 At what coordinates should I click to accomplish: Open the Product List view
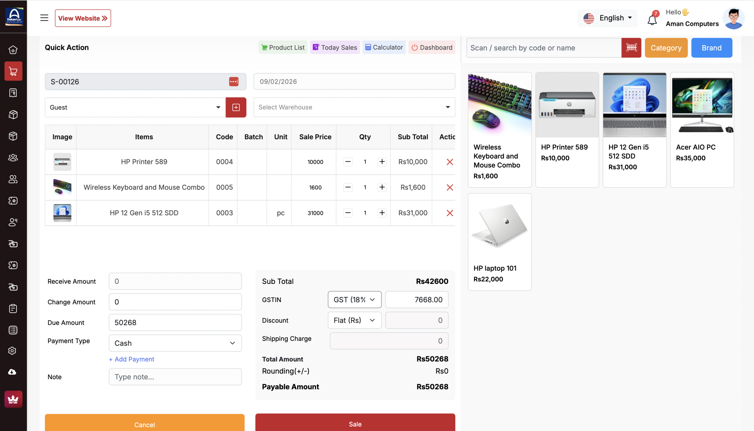[282, 47]
